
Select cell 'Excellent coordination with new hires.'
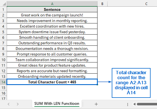pyautogui.click(x=52, y=26)
